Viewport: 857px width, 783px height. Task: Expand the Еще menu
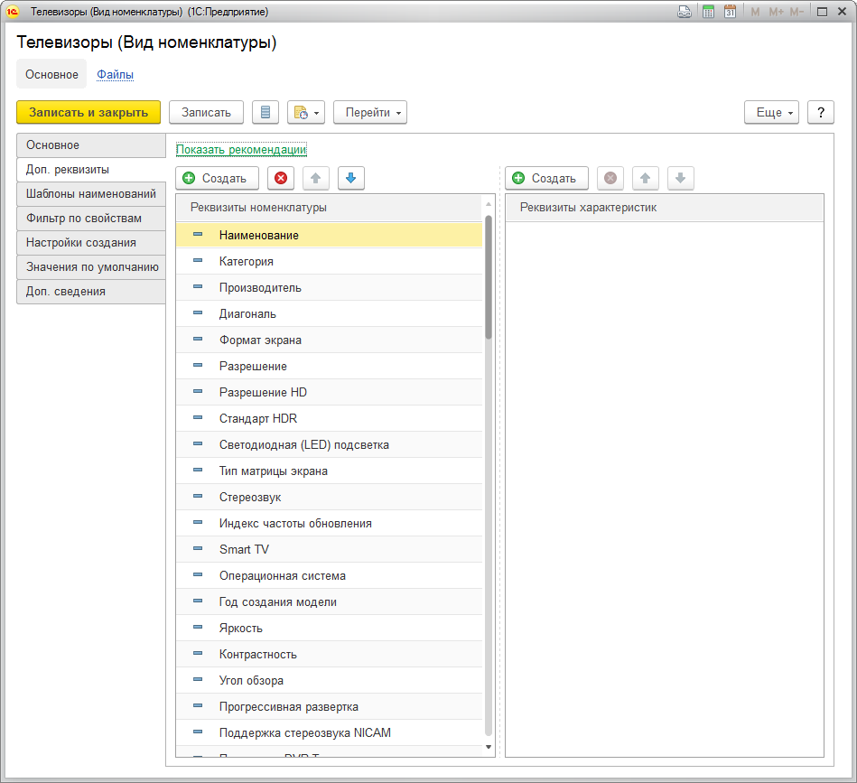click(x=771, y=112)
